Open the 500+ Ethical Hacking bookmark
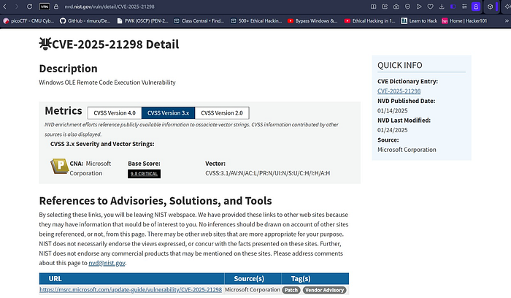This screenshot has height=298, width=511. pyautogui.click(x=256, y=21)
